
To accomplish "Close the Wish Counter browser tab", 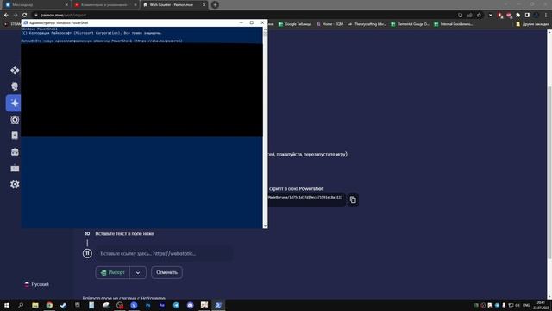I will (204, 5).
